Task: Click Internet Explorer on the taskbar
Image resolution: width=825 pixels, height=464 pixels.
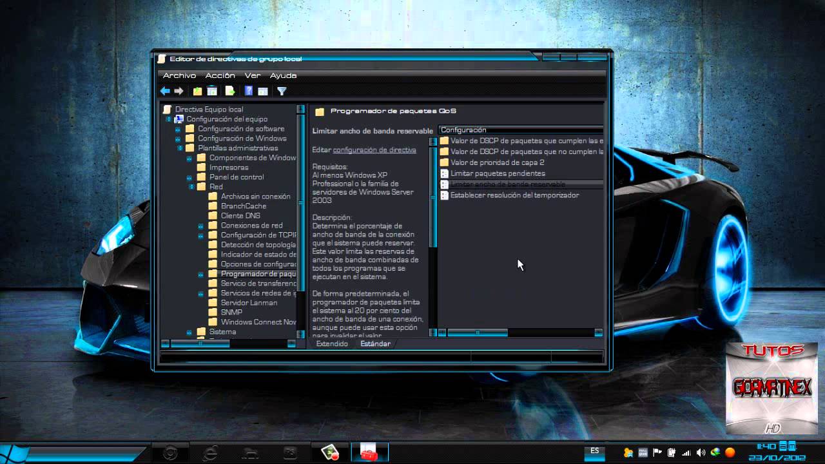Action: coord(210,453)
